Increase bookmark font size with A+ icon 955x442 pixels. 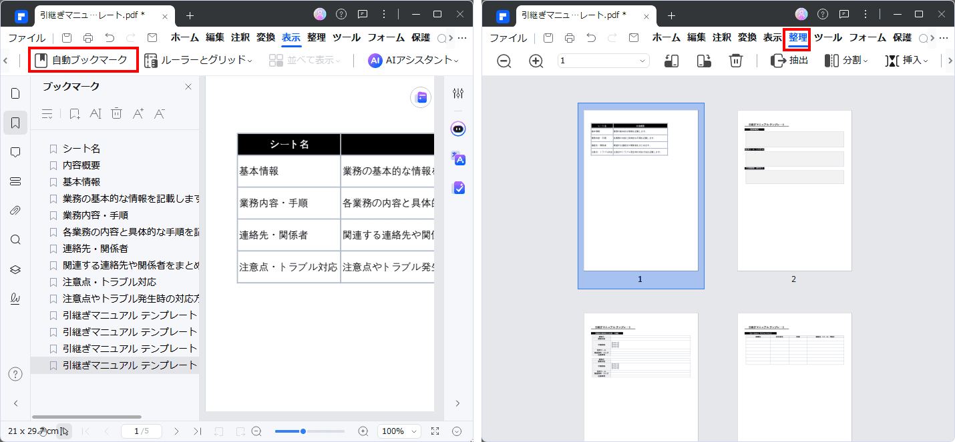138,113
